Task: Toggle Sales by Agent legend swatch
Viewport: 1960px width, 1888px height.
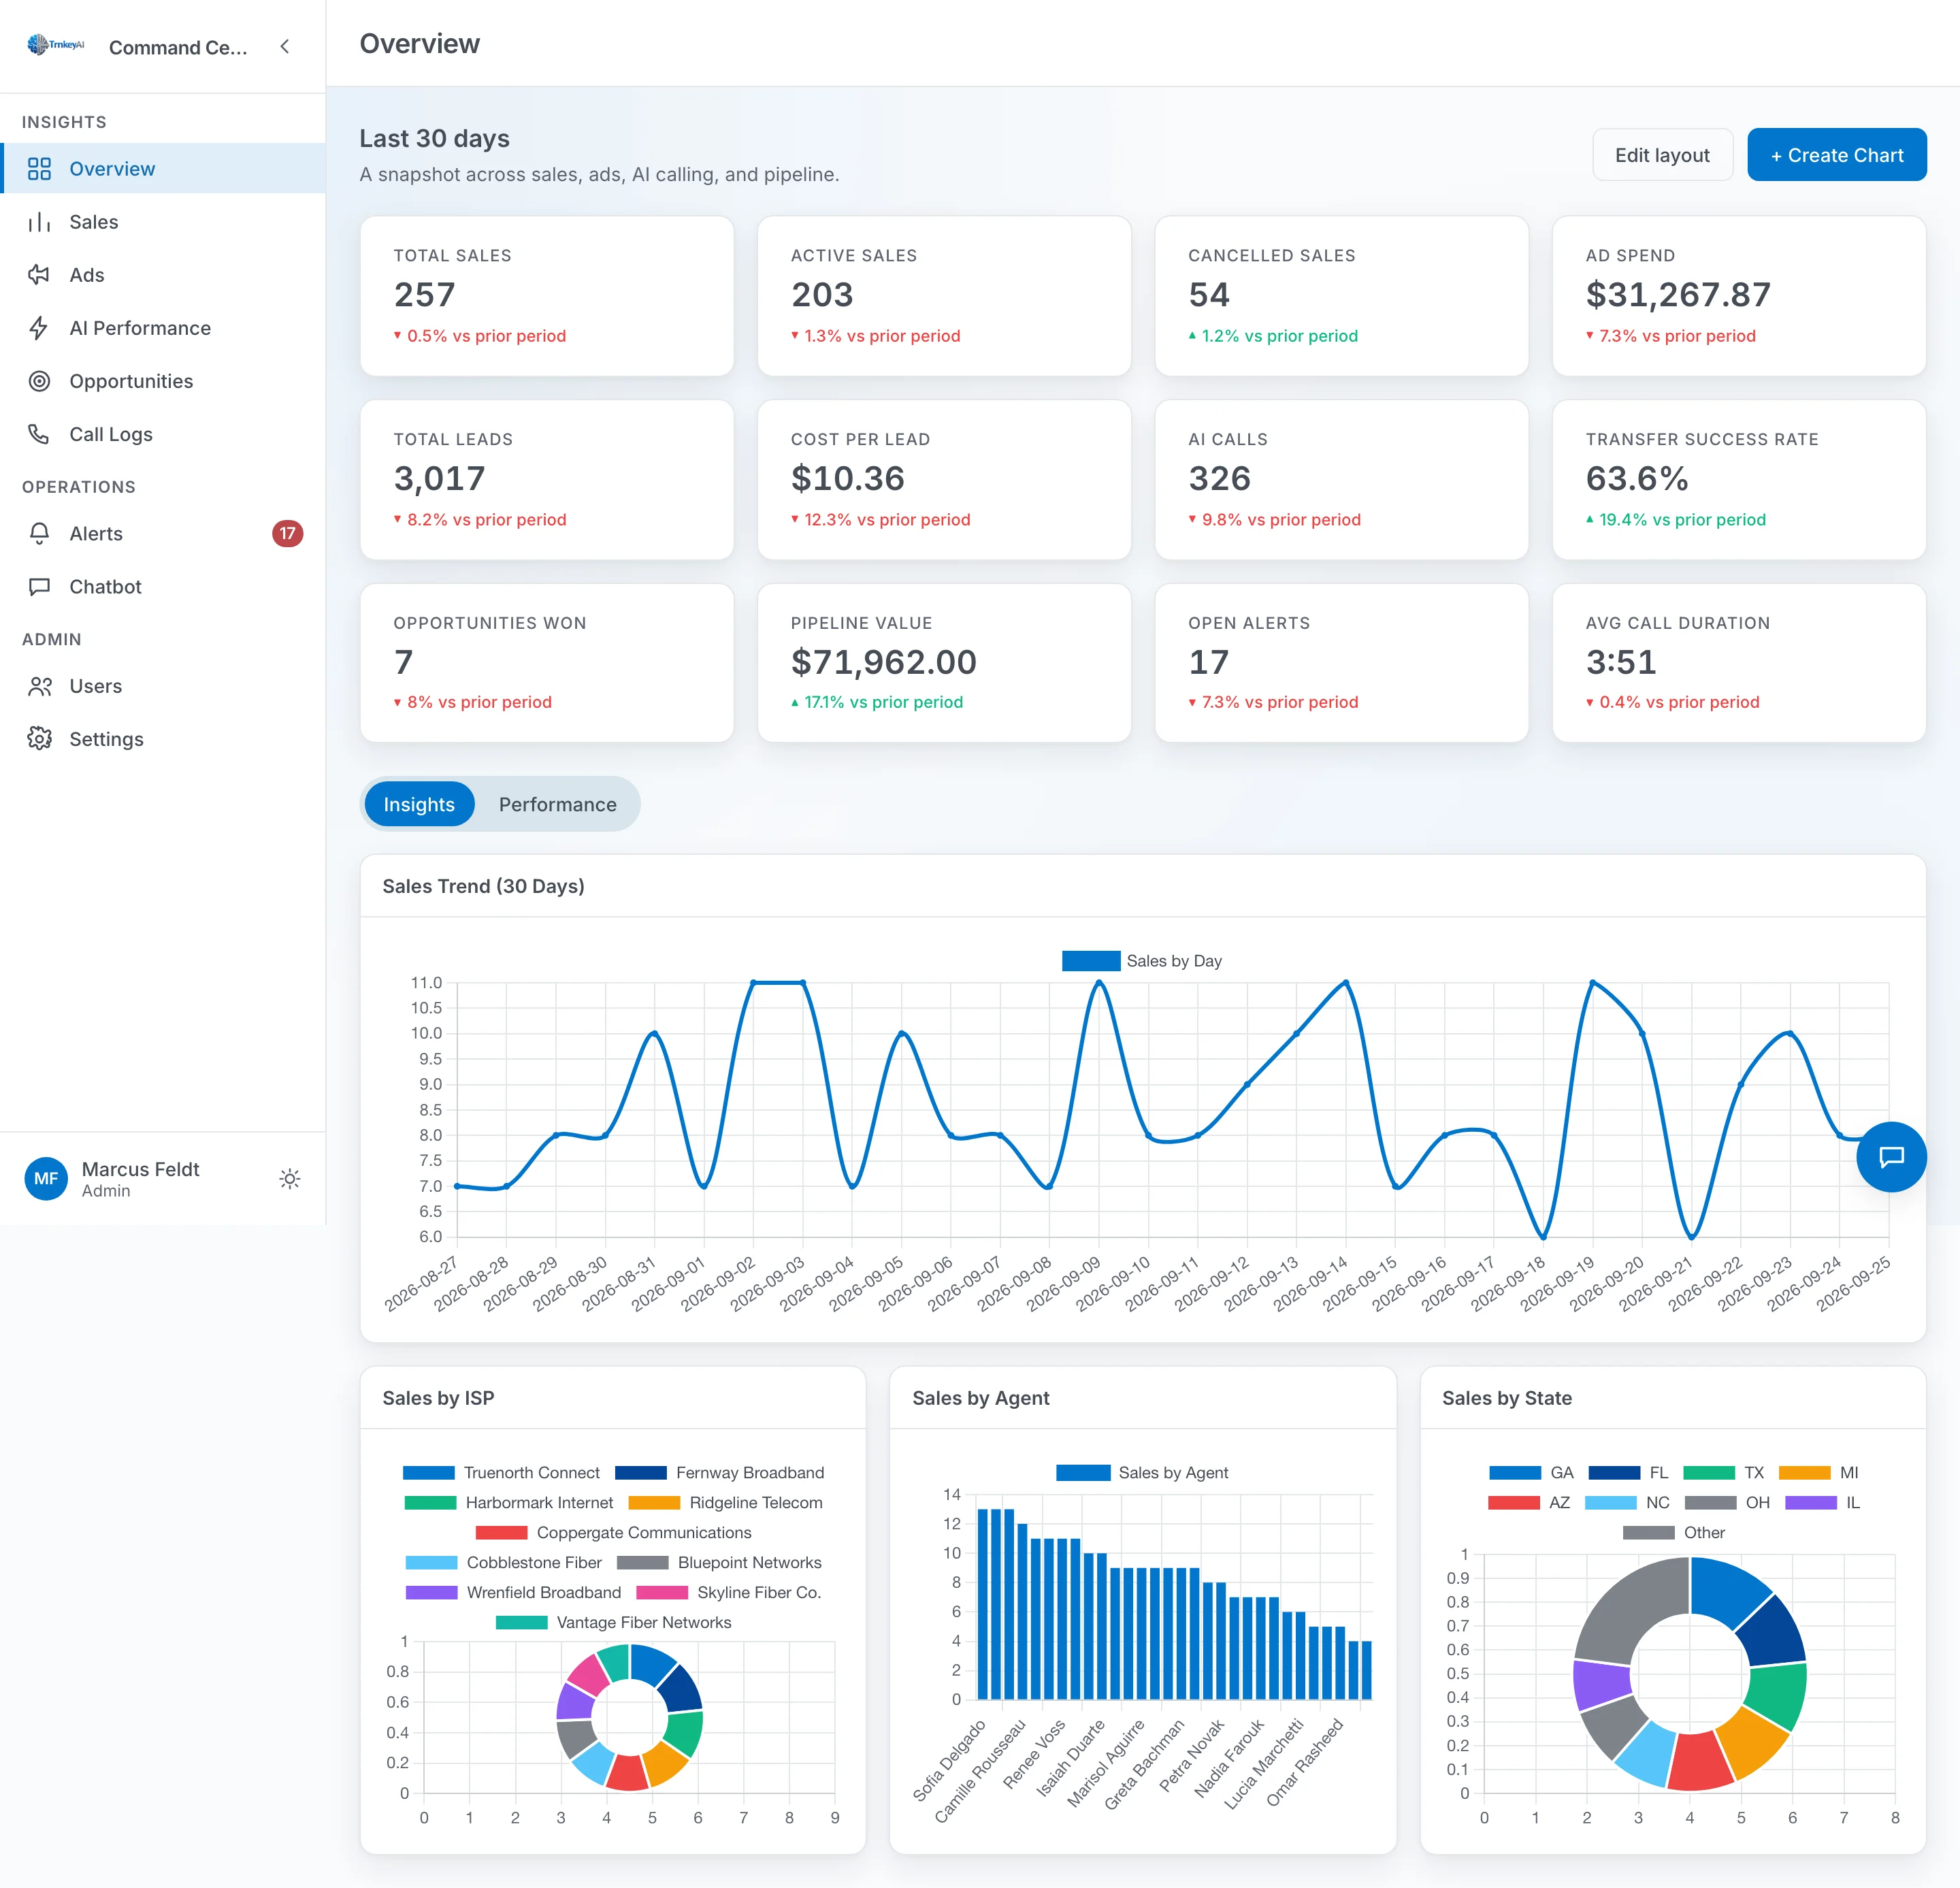Action: point(1083,1473)
